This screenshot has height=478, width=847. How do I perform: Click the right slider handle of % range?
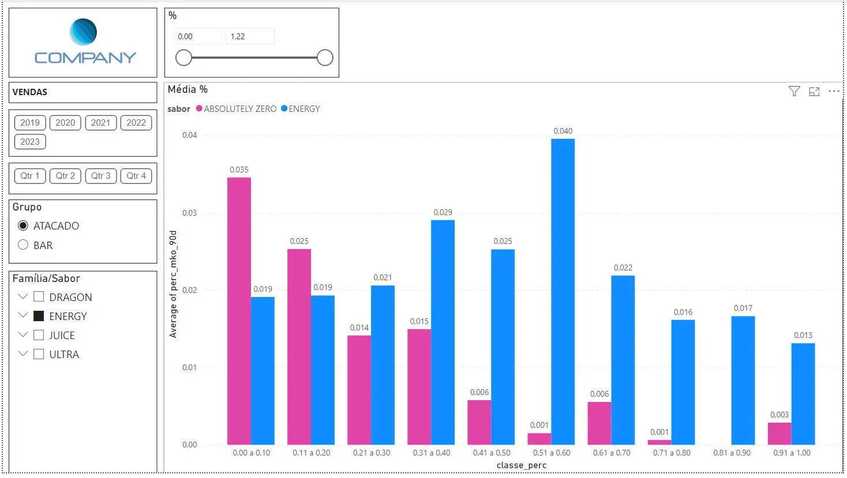coord(325,58)
